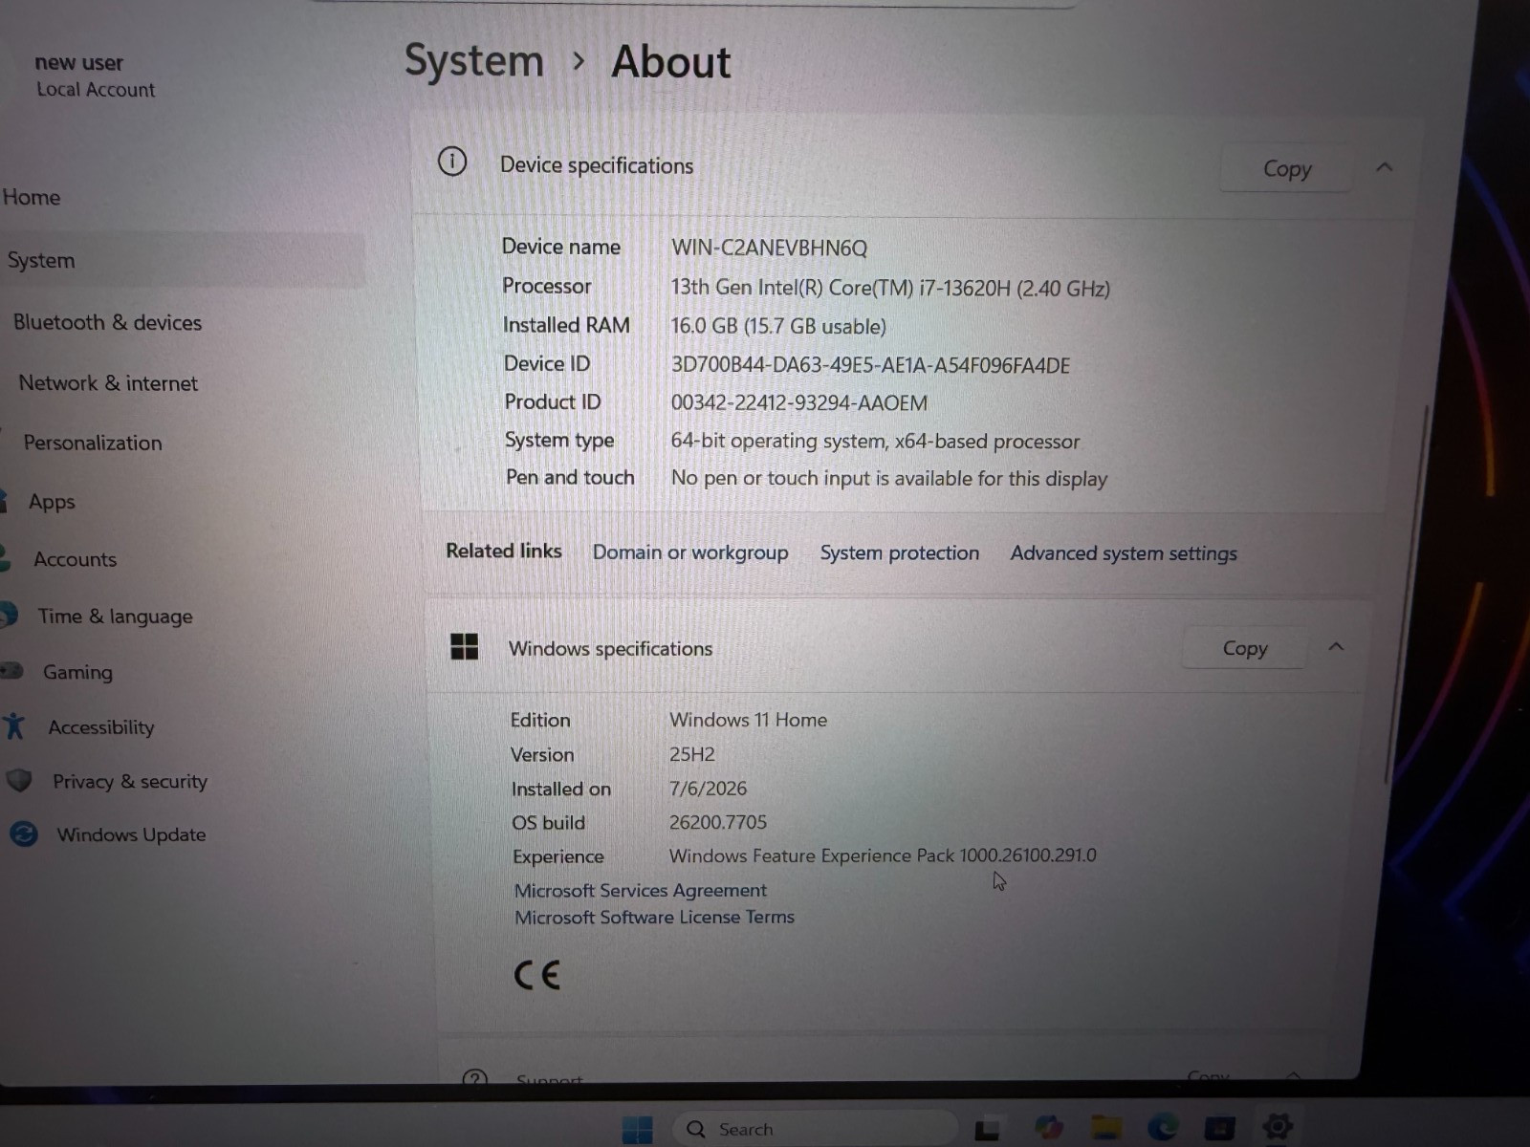
Task: Select device name WIN-C2ANEVBHN6Q text
Action: 769,248
